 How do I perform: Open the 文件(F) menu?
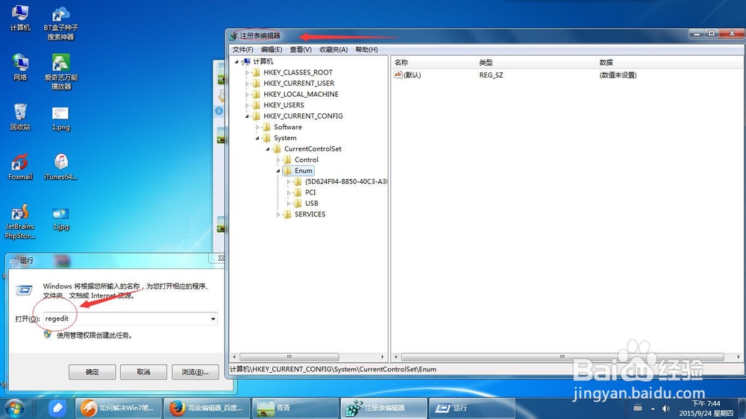tap(242, 49)
